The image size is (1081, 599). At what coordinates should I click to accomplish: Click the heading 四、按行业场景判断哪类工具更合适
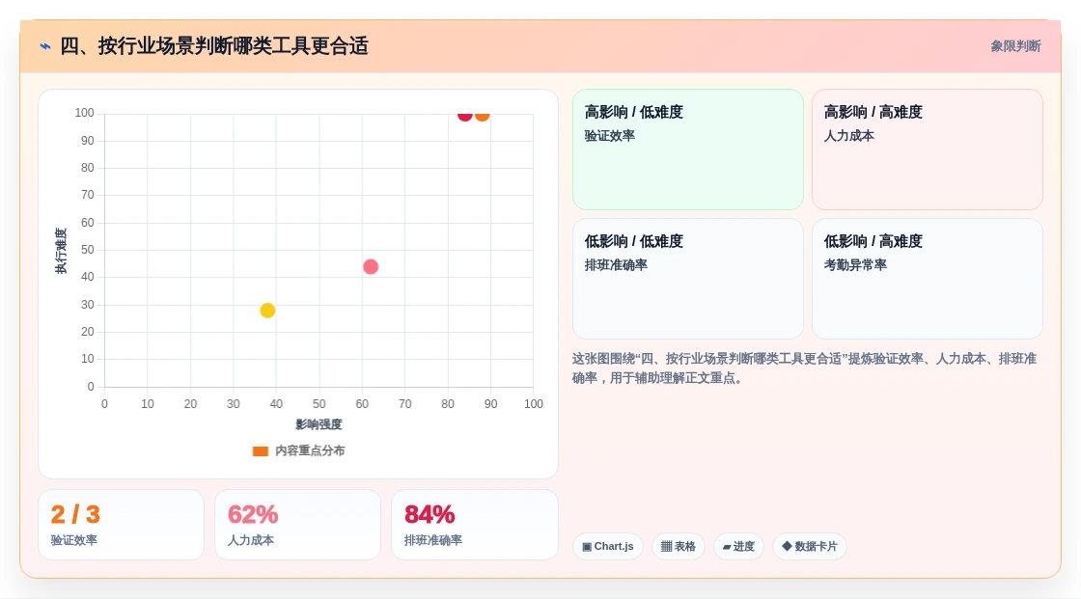click(214, 46)
